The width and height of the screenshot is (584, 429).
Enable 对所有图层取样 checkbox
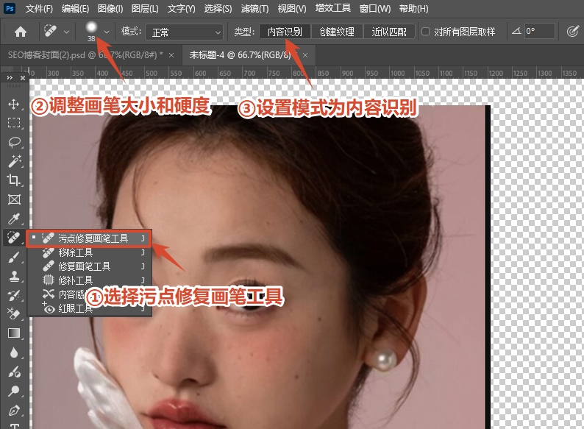[x=426, y=32]
